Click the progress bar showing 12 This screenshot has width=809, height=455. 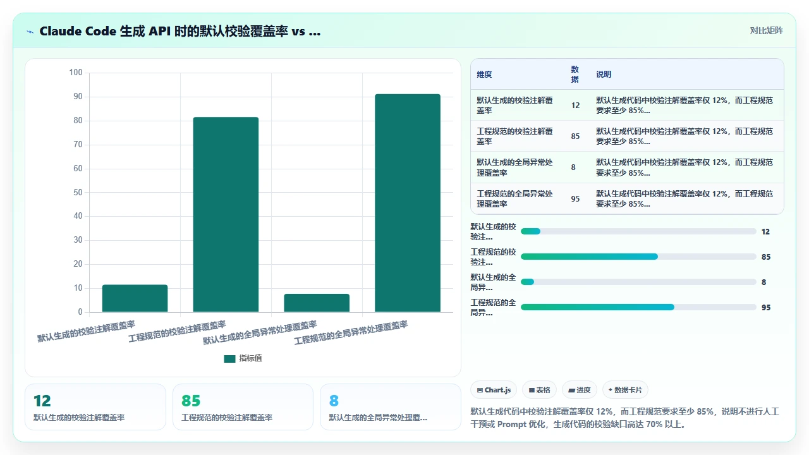(638, 231)
